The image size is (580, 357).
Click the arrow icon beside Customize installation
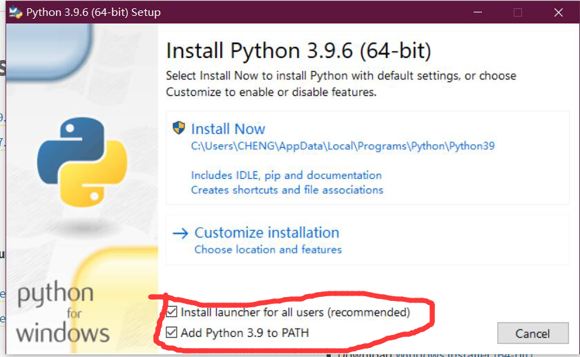click(180, 233)
